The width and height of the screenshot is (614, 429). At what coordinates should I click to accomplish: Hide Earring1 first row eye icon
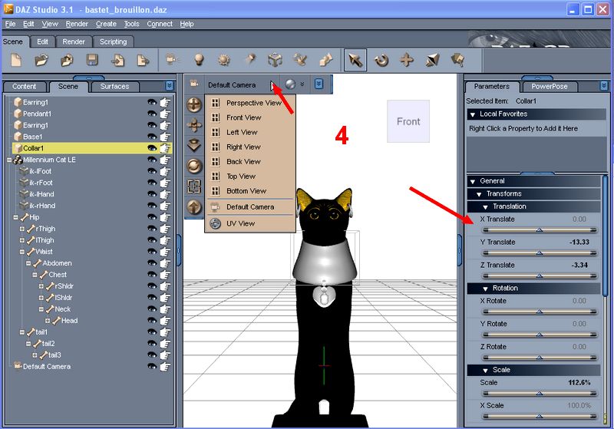click(x=152, y=102)
